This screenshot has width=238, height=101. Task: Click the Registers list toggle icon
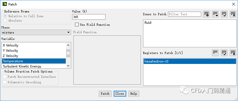[x=215, y=53]
